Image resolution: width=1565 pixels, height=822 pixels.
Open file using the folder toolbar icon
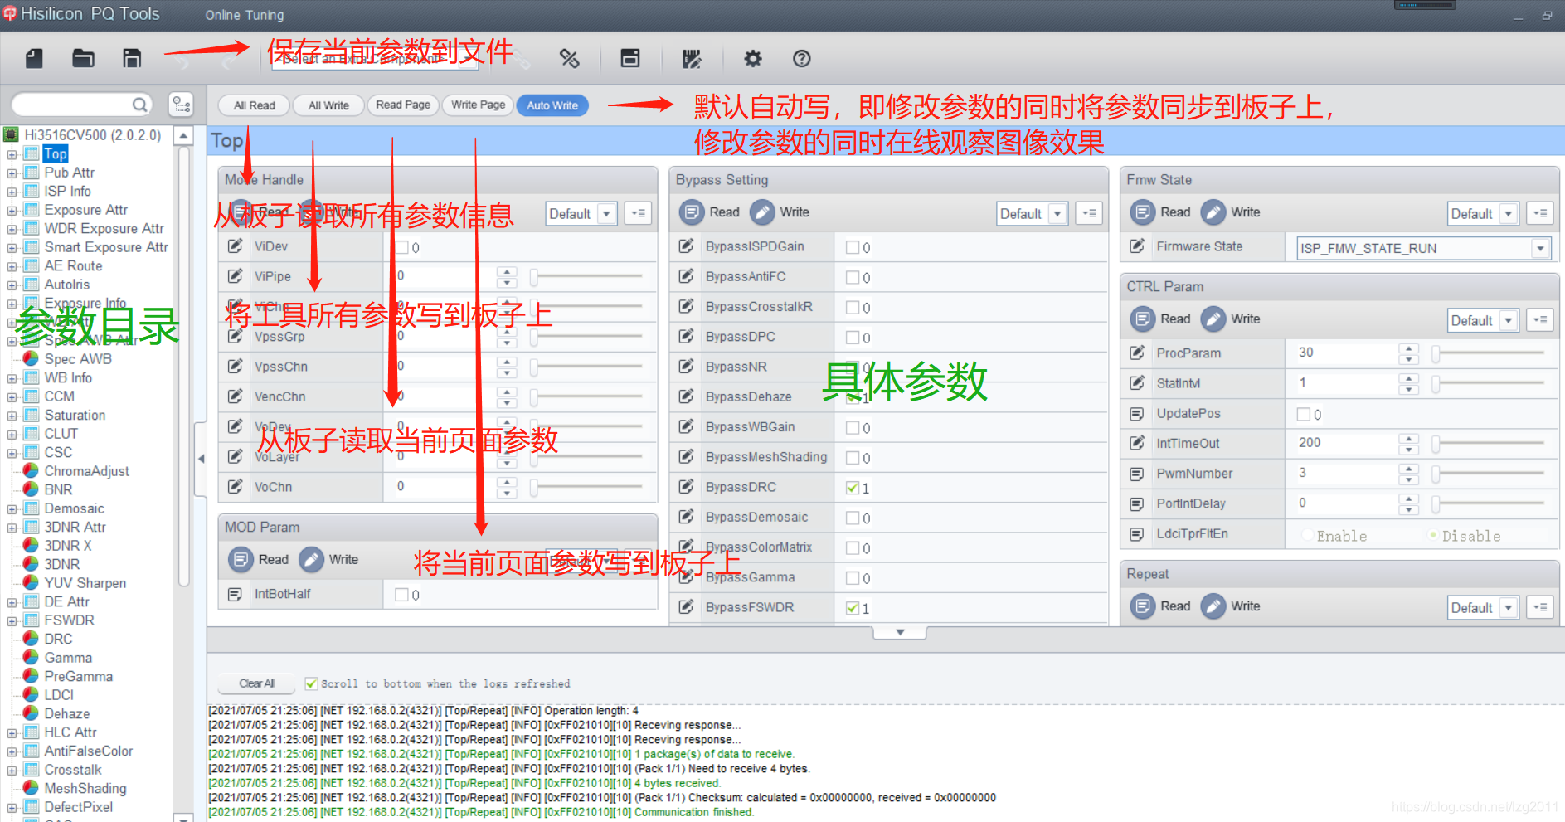click(83, 58)
